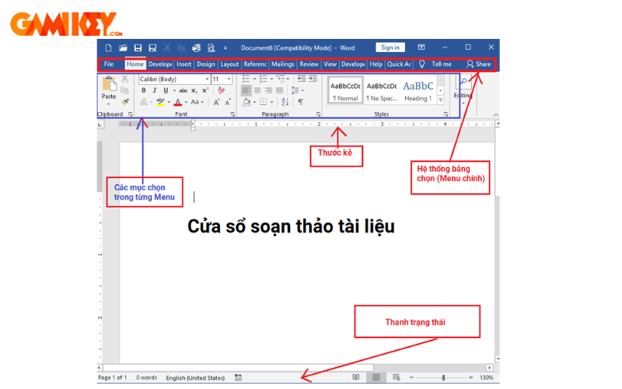This screenshot has width=622, height=389.
Task: Click the New blank document icon
Action: click(x=108, y=48)
